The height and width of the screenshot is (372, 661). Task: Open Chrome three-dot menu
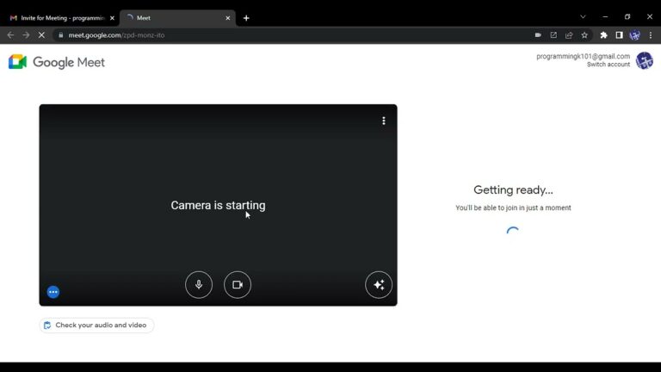pos(651,35)
